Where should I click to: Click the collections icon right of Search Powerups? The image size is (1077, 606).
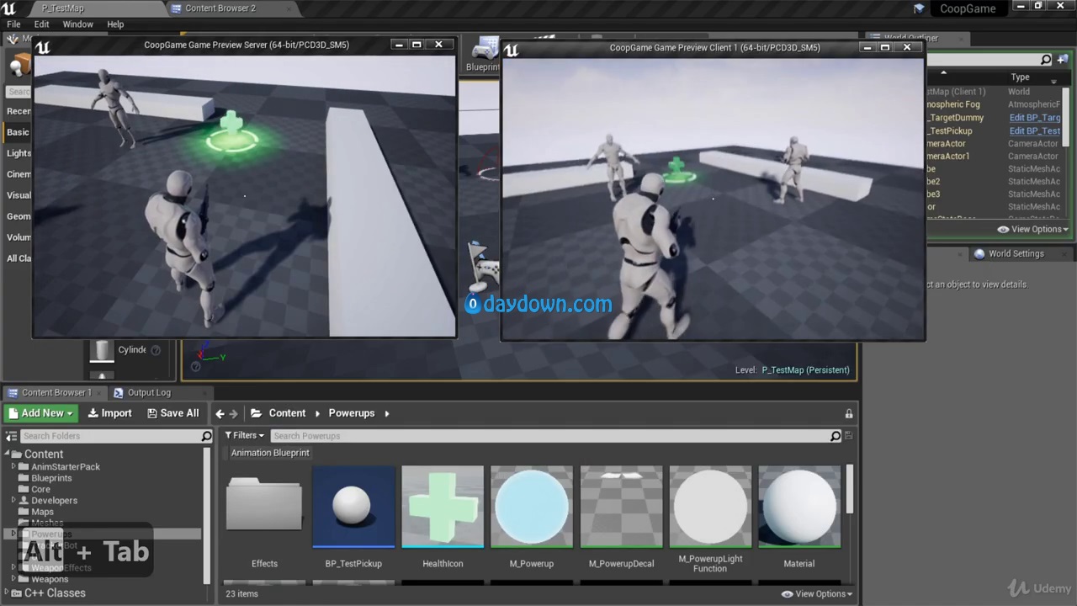pos(848,436)
